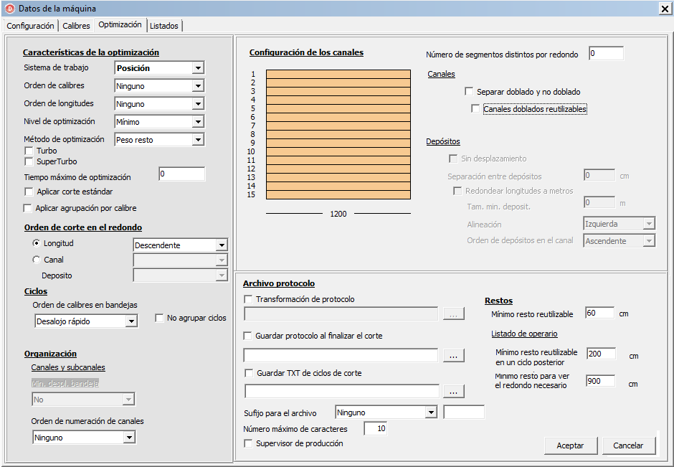Check Aplicar corte estándar

(x=29, y=192)
